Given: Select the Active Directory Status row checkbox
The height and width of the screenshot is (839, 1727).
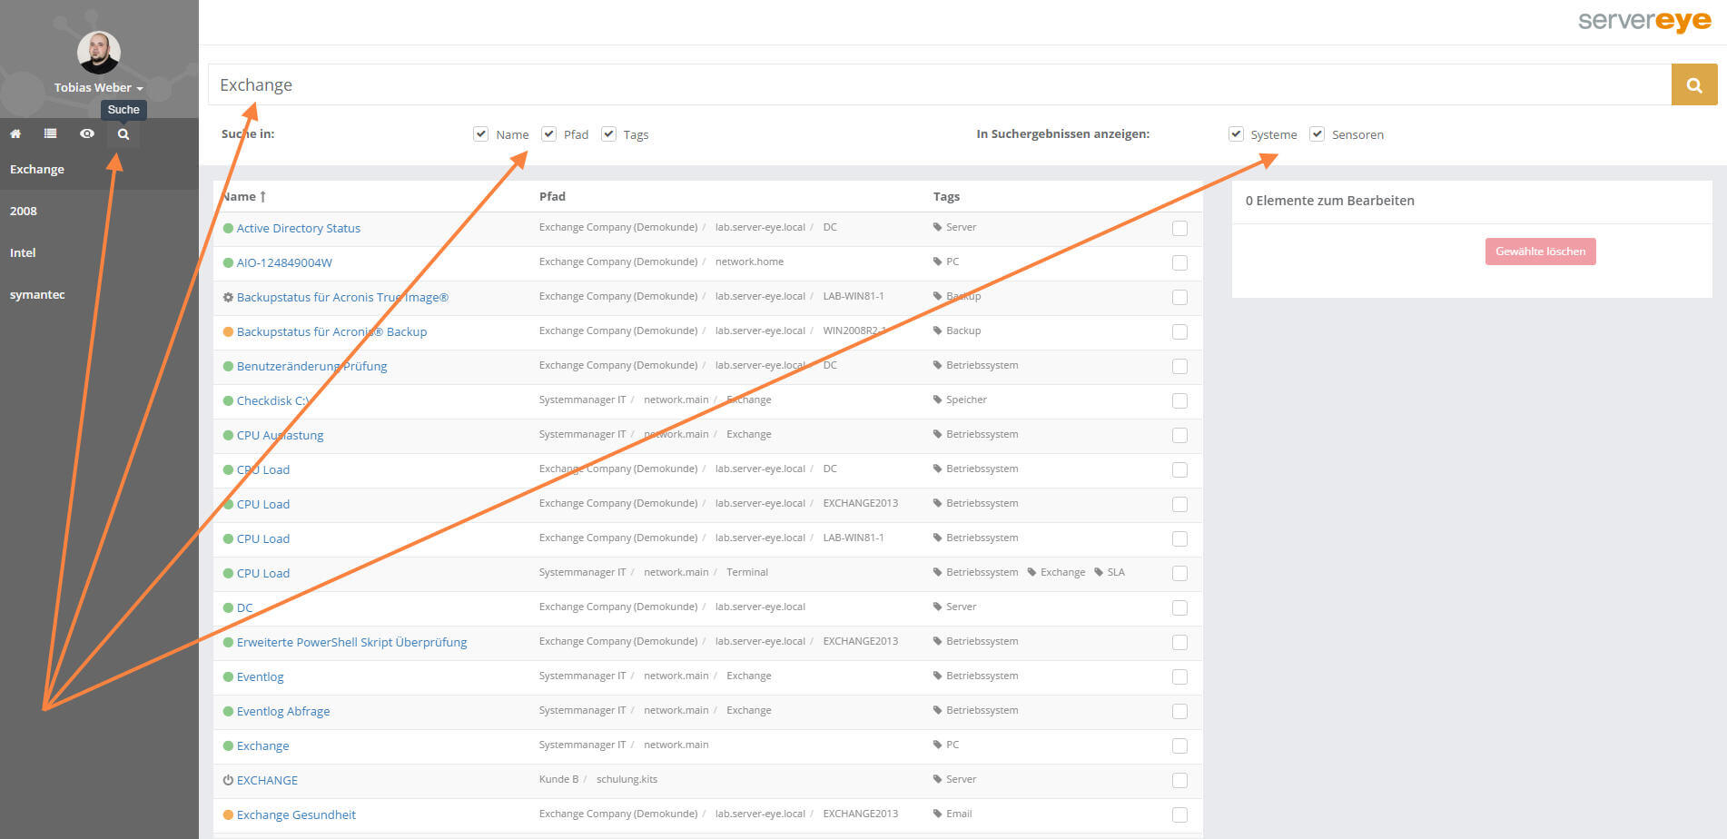Looking at the screenshot, I should [1179, 228].
